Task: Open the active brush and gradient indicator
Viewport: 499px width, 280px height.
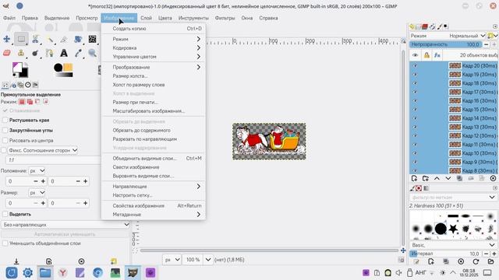Action: click(x=63, y=70)
